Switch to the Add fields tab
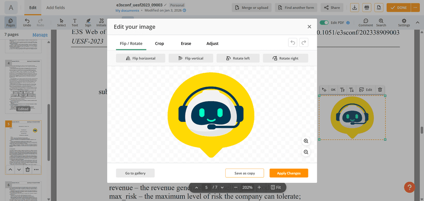 56,7
